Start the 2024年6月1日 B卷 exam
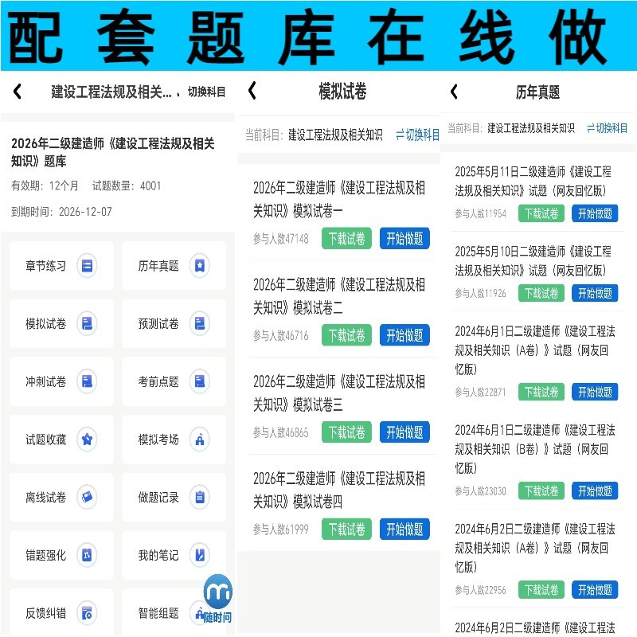This screenshot has height=637, width=637. click(x=595, y=490)
